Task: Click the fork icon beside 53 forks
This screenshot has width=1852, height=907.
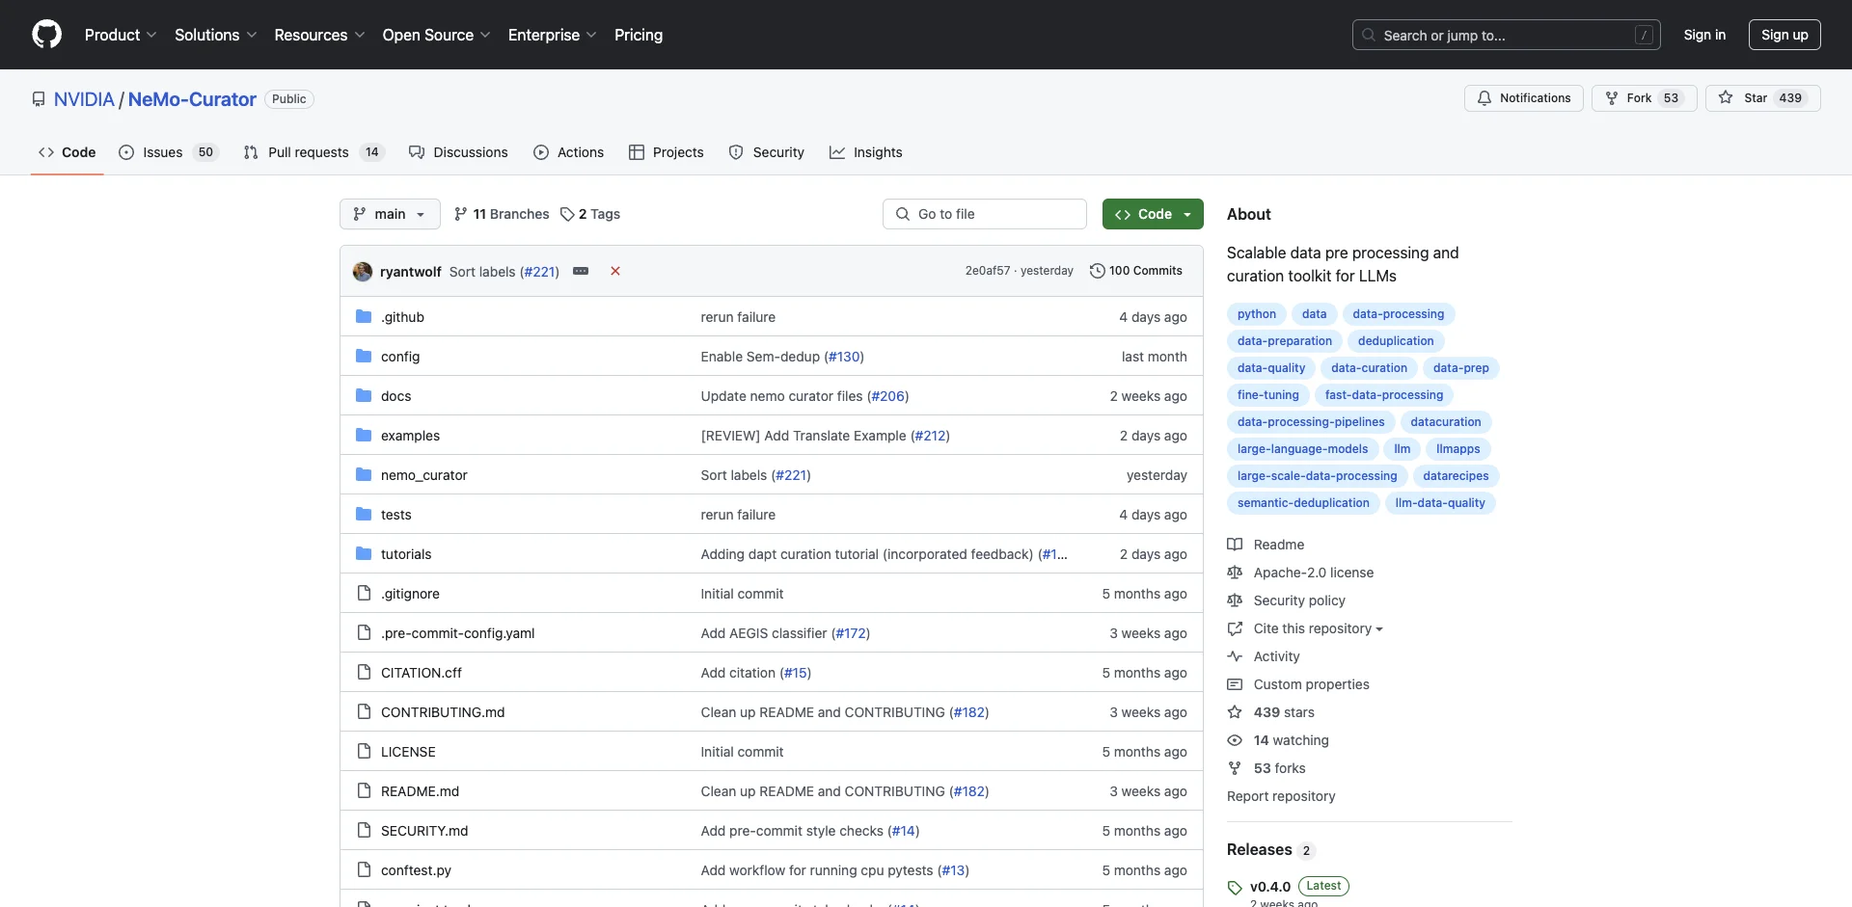Action: (x=1235, y=768)
